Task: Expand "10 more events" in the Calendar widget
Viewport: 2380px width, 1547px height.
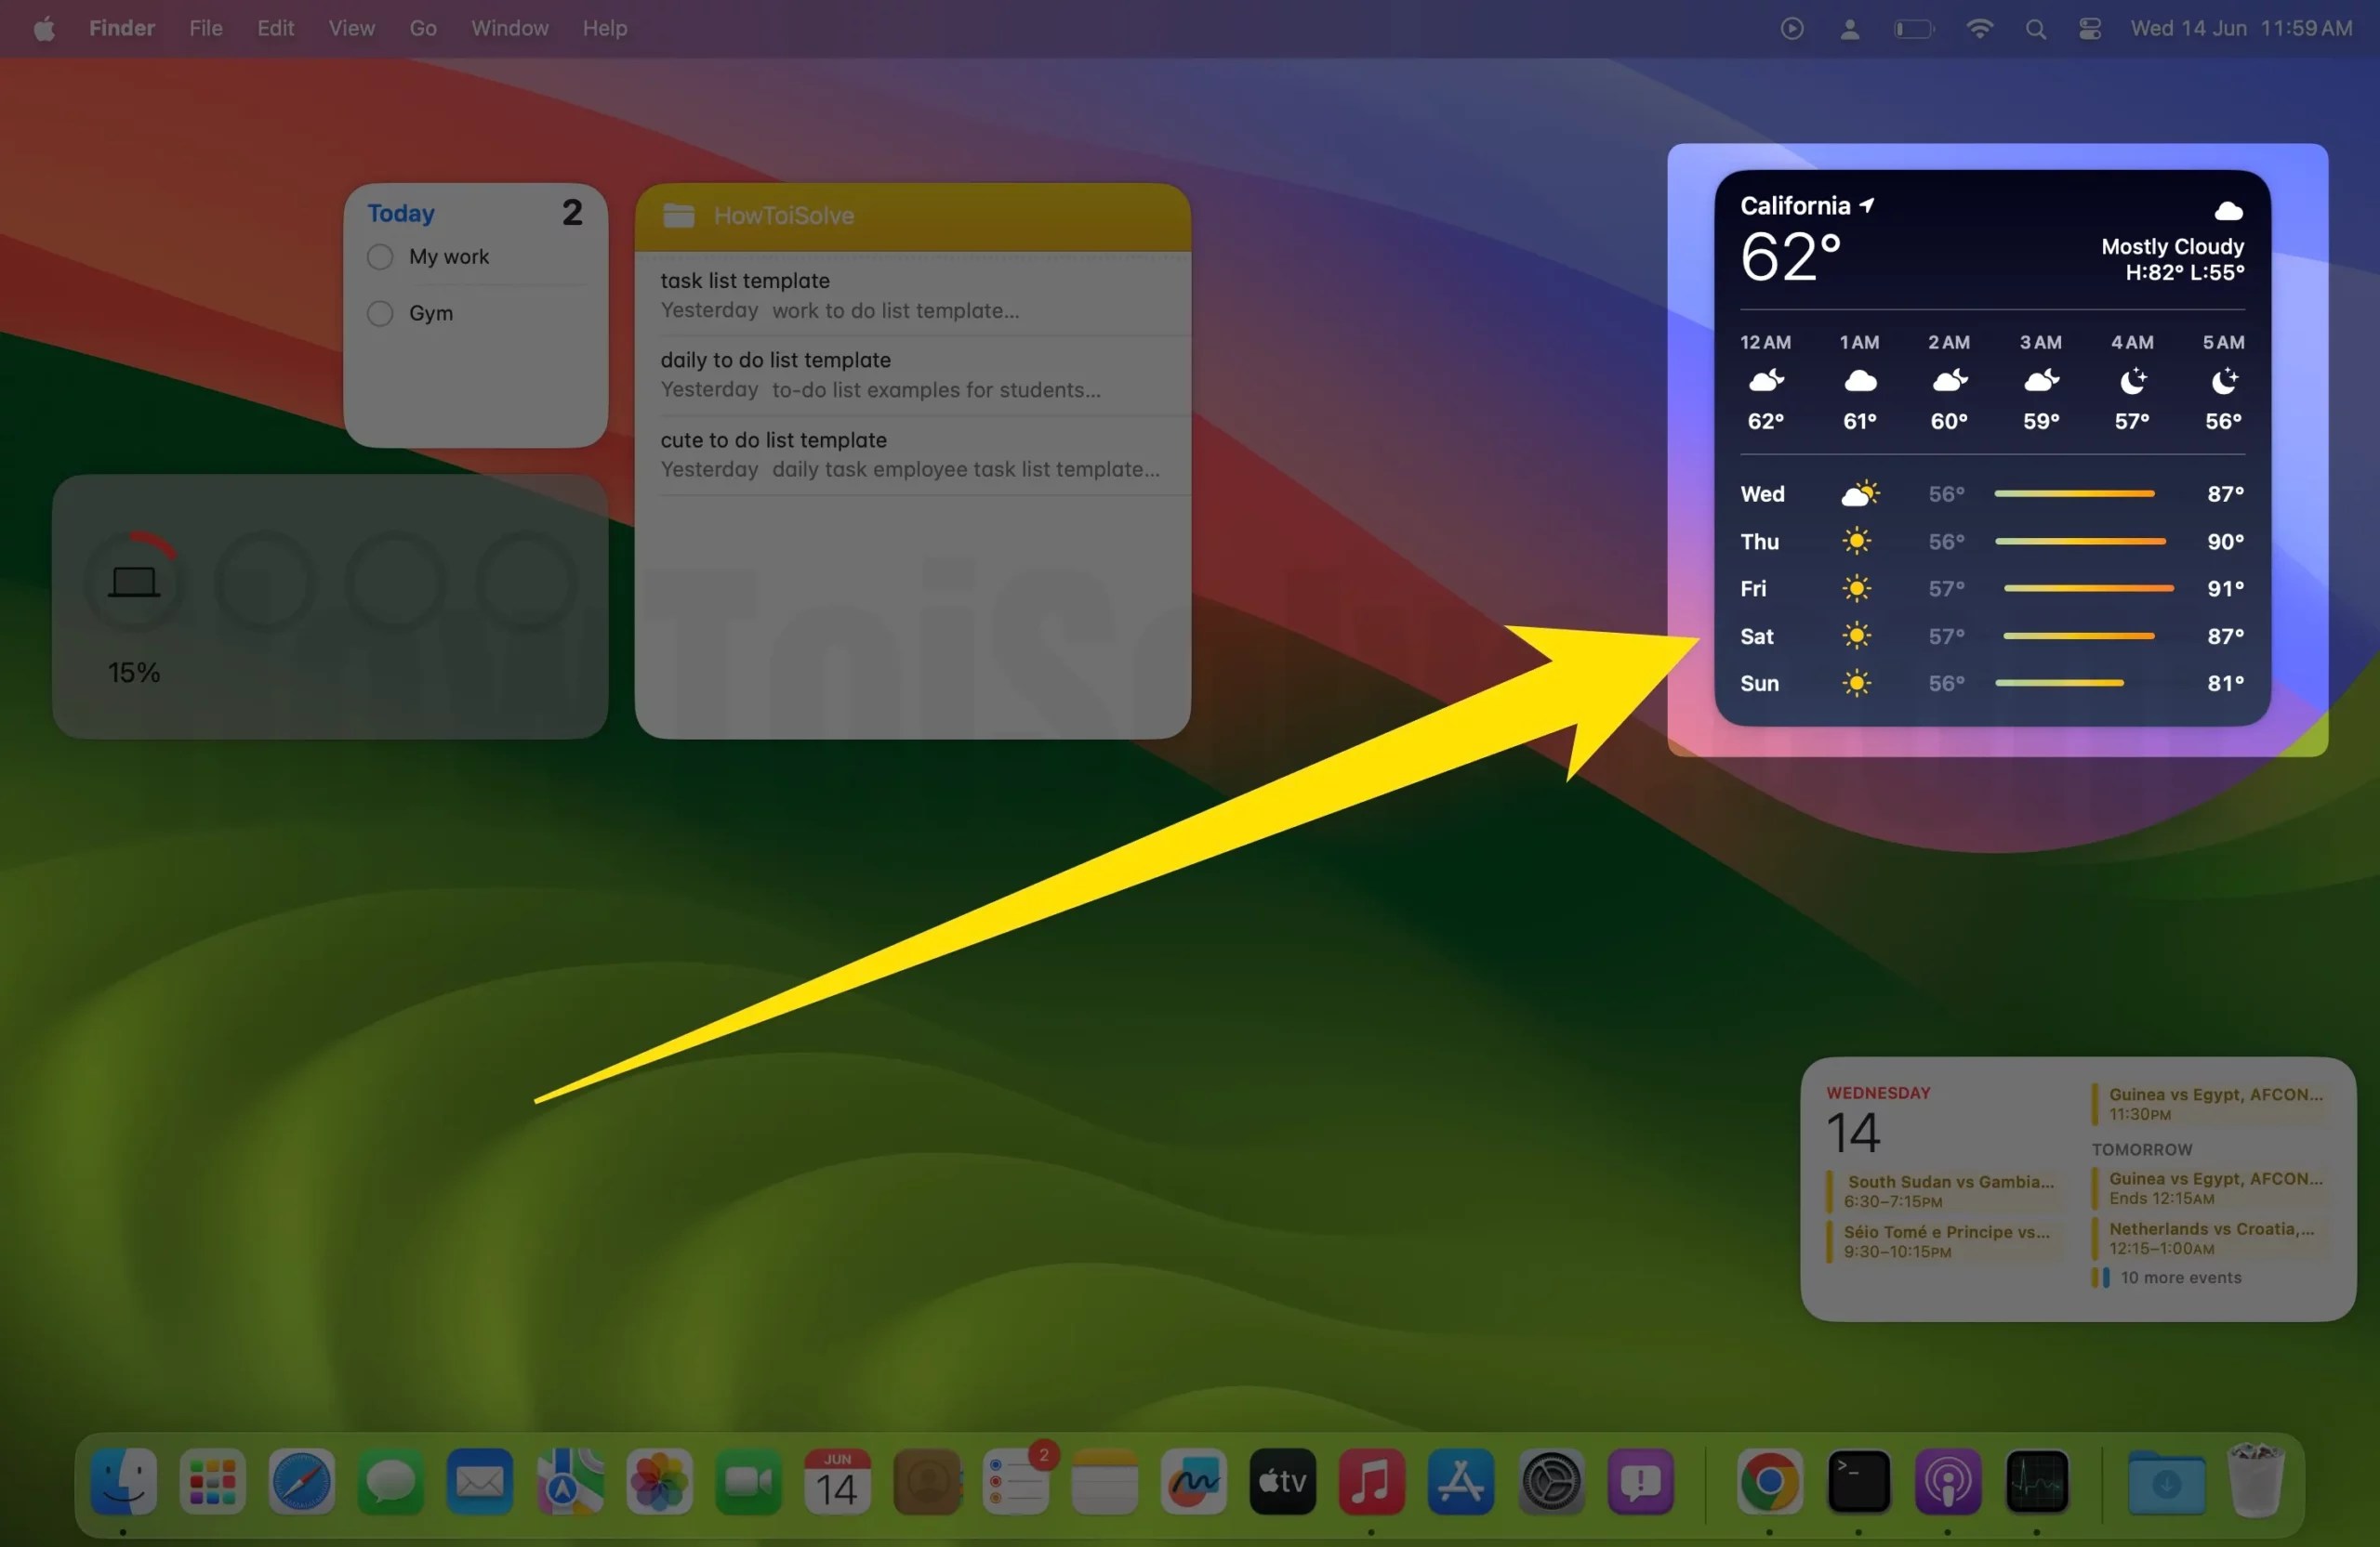Action: (x=2180, y=1277)
